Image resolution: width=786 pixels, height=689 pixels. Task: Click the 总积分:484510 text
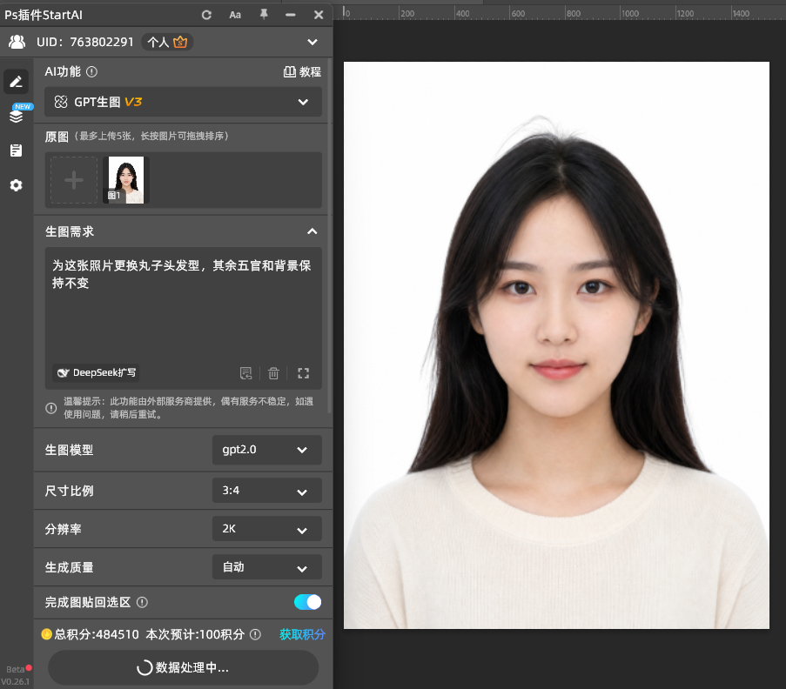coord(97,634)
